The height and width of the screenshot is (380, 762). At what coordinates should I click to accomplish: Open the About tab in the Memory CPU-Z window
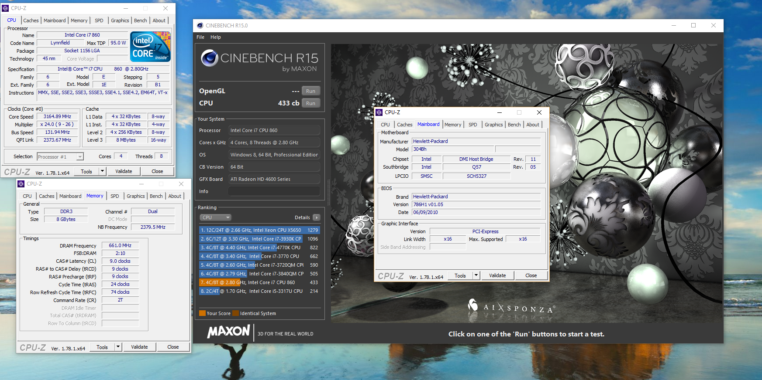(x=175, y=196)
